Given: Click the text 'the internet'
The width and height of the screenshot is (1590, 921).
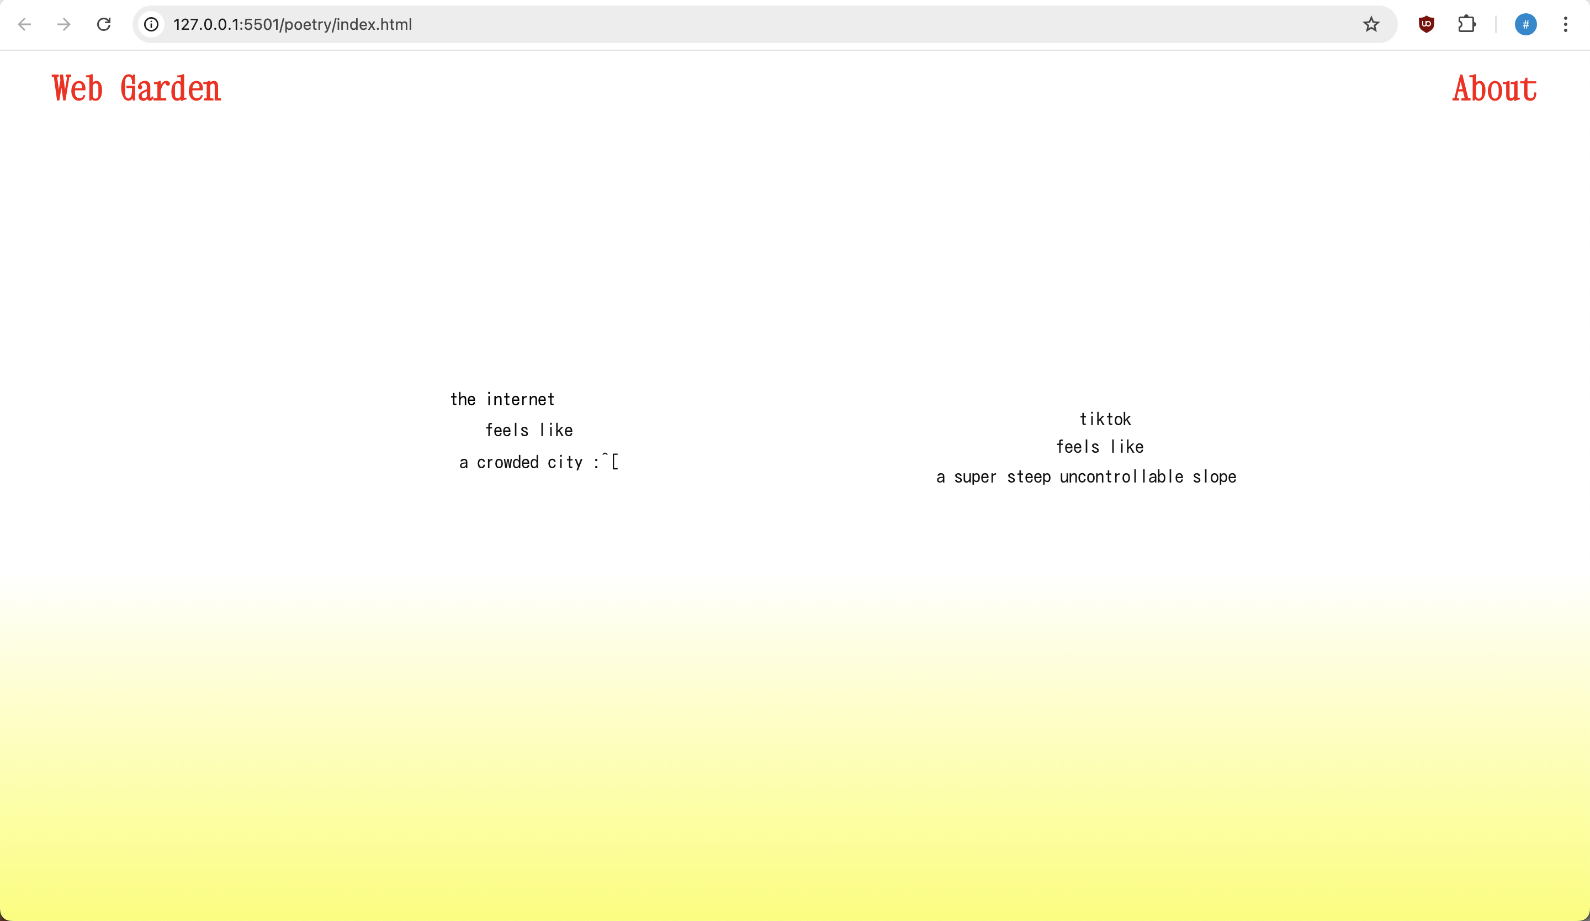Looking at the screenshot, I should coord(502,399).
